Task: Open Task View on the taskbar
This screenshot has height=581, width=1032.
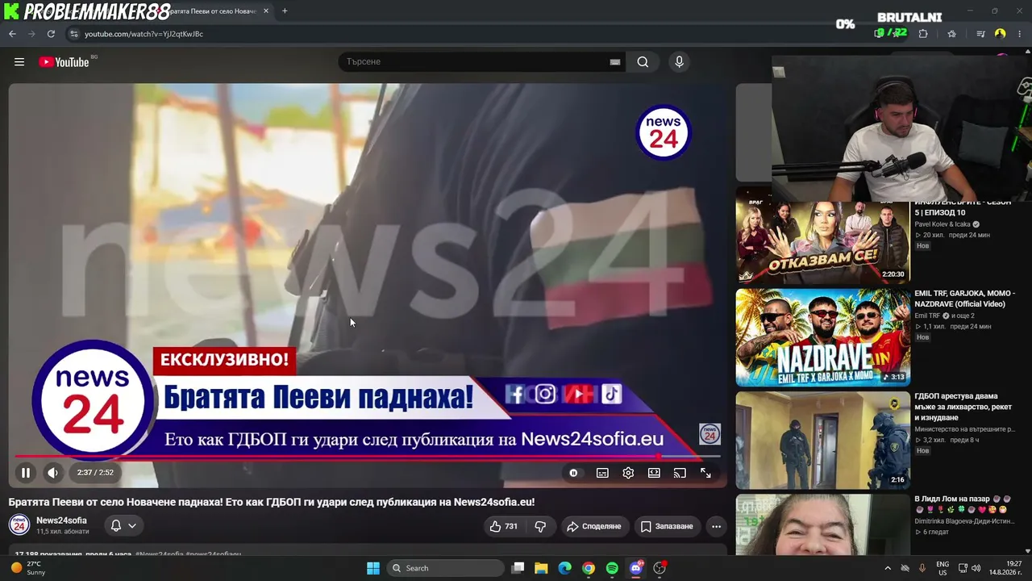Action: [518, 568]
